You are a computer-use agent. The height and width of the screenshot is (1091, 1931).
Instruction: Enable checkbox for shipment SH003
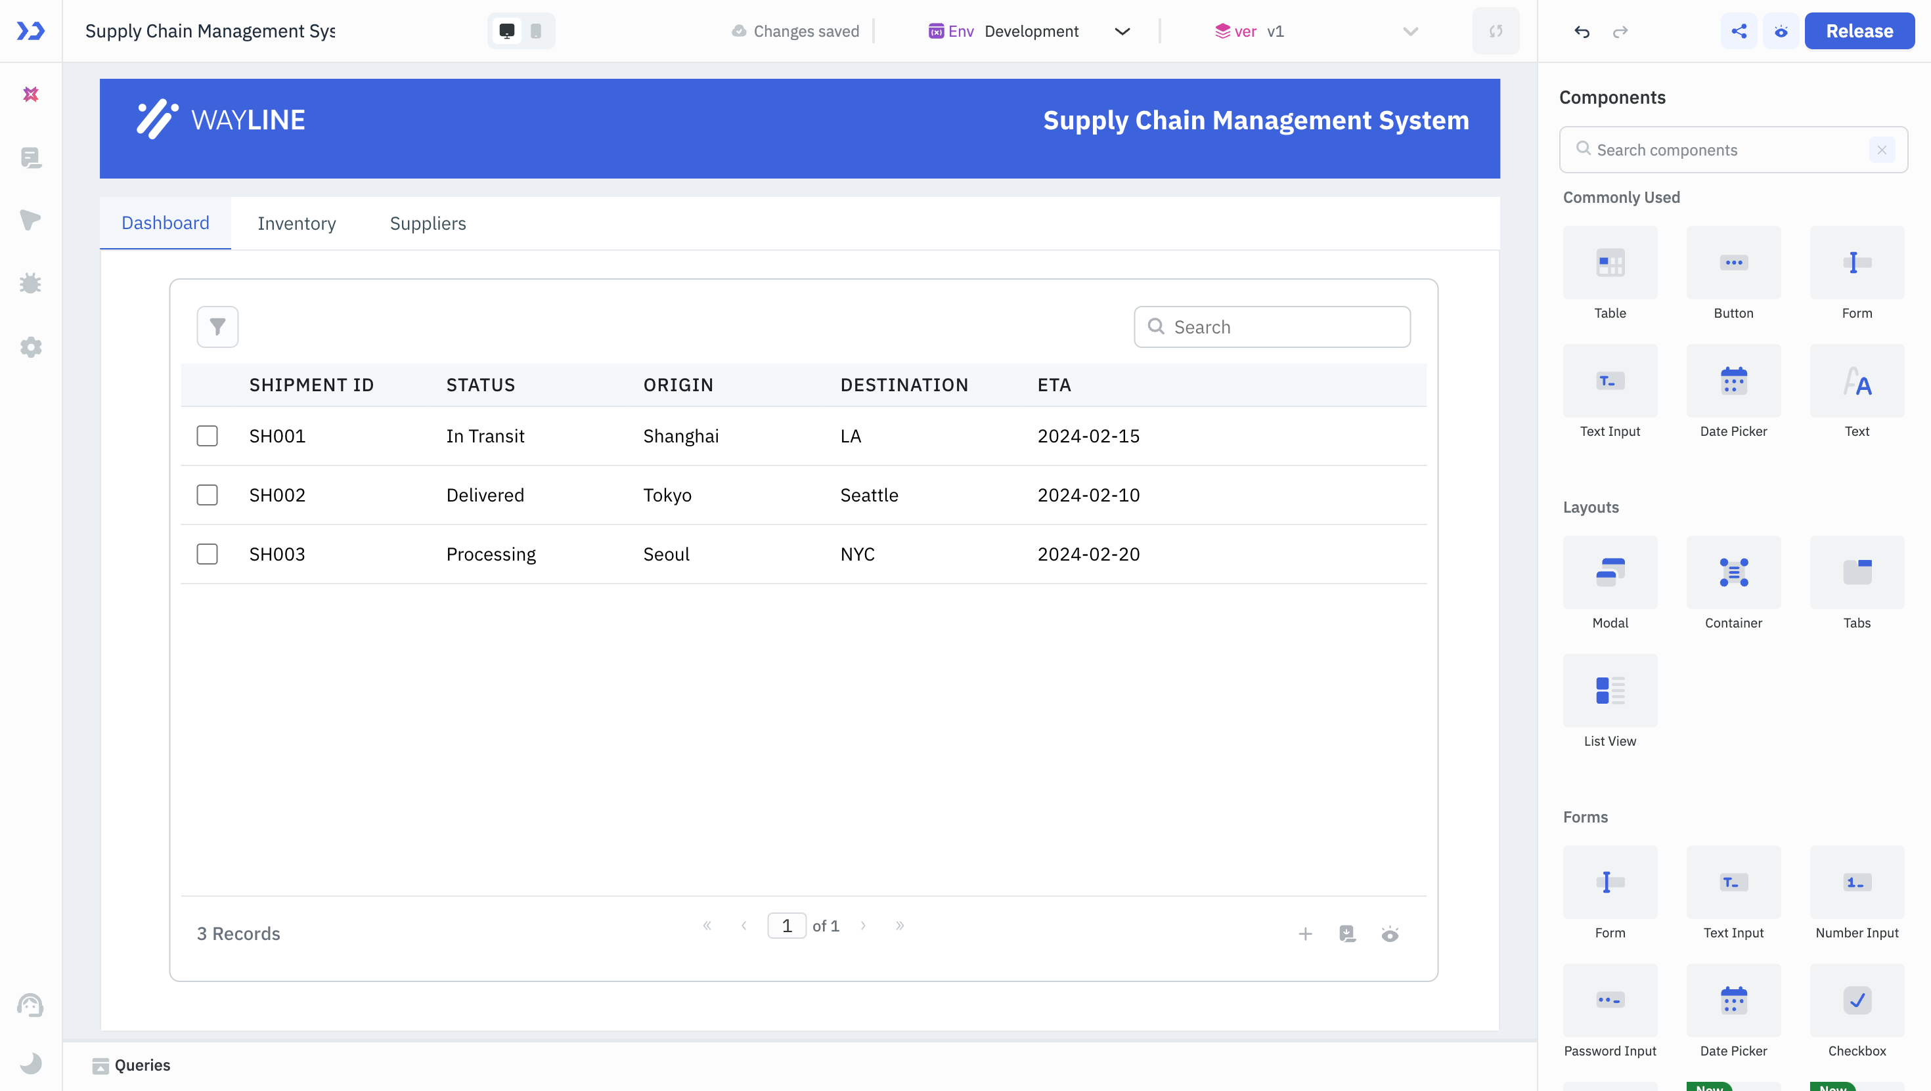(x=207, y=554)
